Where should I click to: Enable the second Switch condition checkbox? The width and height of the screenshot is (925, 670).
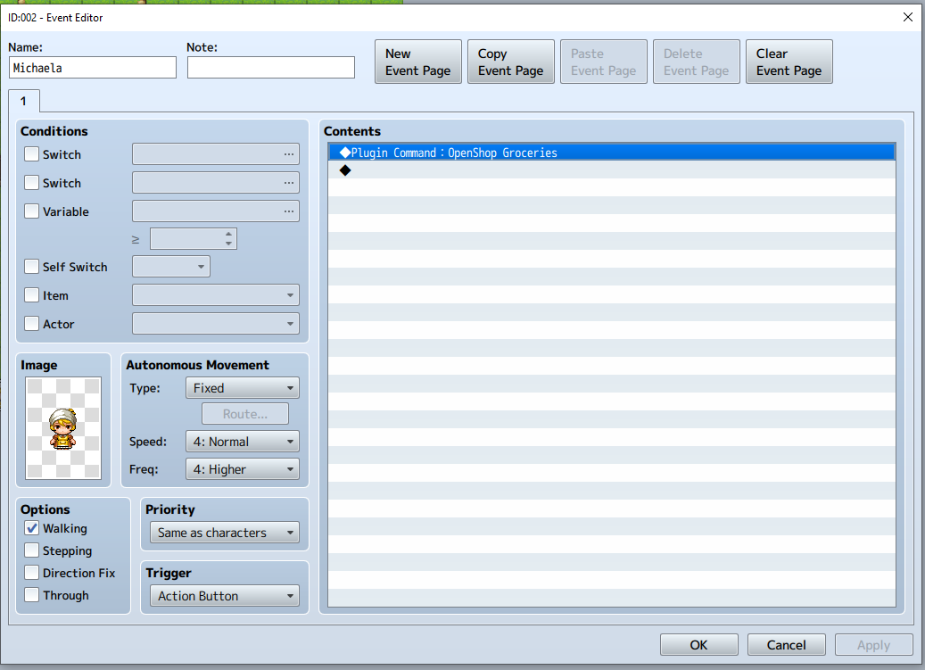[32, 183]
